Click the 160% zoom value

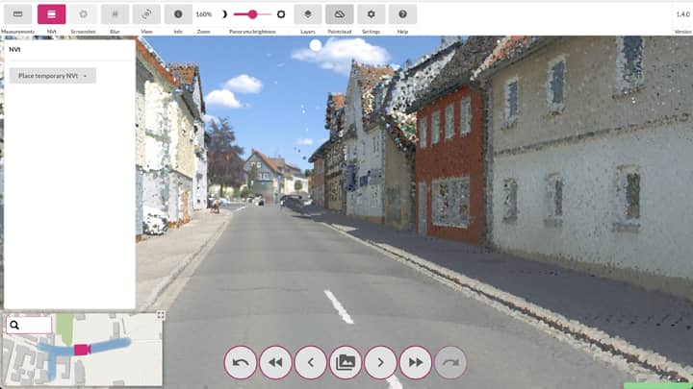click(x=204, y=14)
